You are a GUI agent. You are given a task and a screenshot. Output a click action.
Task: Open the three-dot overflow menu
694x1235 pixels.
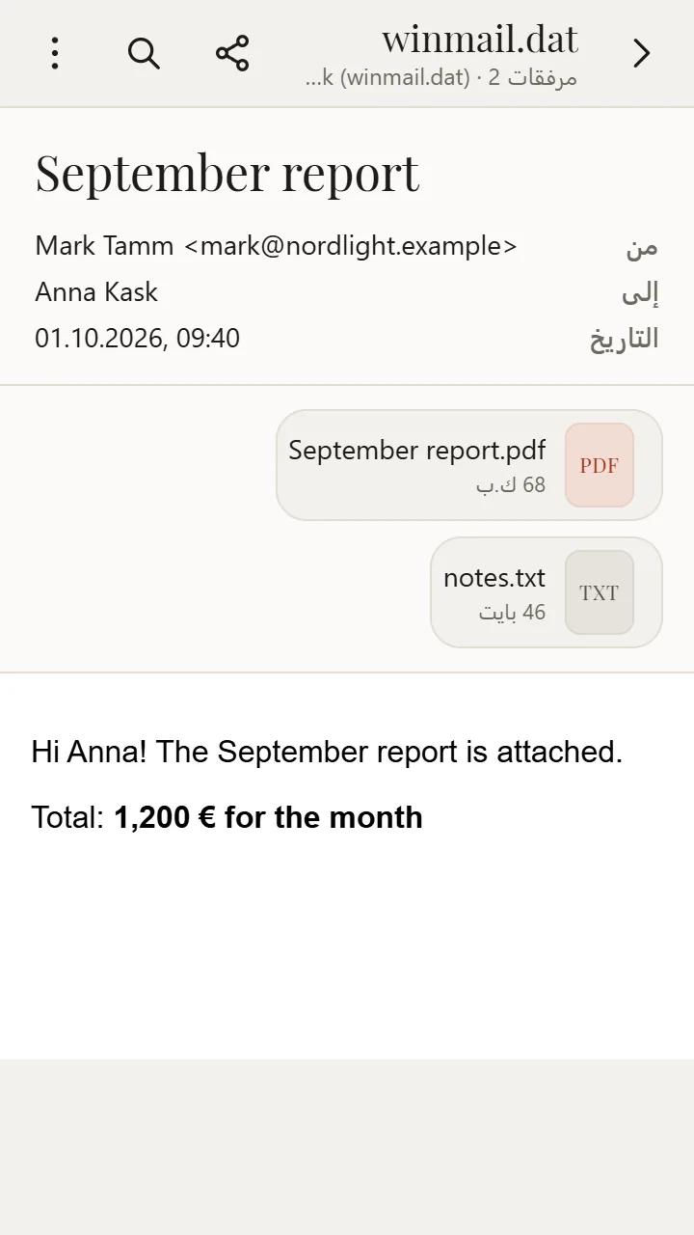point(55,53)
